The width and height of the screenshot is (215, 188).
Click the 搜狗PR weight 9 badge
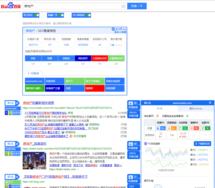click(194, 128)
